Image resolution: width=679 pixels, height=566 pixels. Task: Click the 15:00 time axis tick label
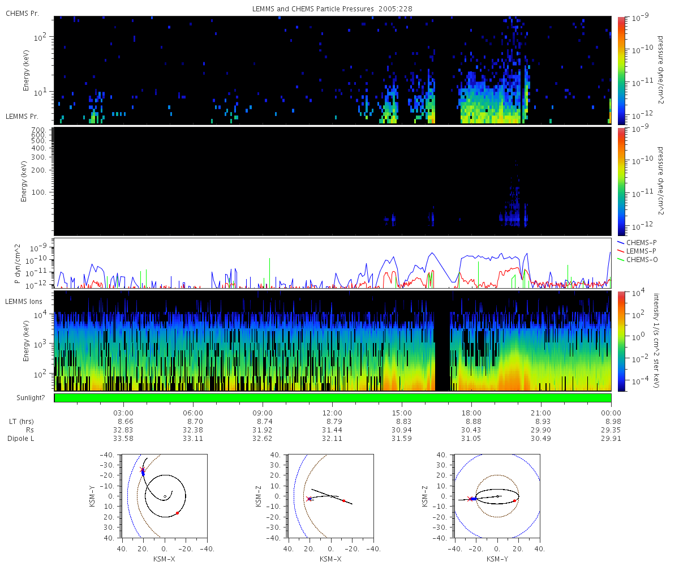[x=402, y=413]
